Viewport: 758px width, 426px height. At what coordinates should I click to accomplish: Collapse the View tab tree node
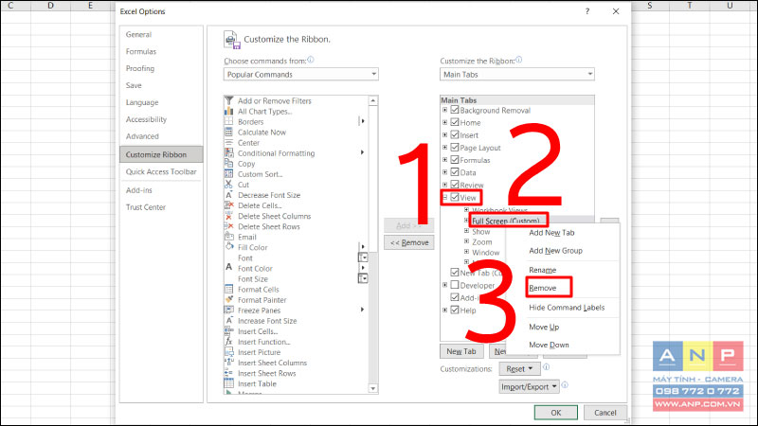click(444, 197)
